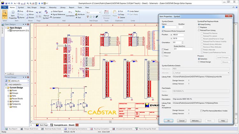Close the Example3a.scm - Sheet1 tab
Screen dimensions: 239x134
click(x=77, y=125)
